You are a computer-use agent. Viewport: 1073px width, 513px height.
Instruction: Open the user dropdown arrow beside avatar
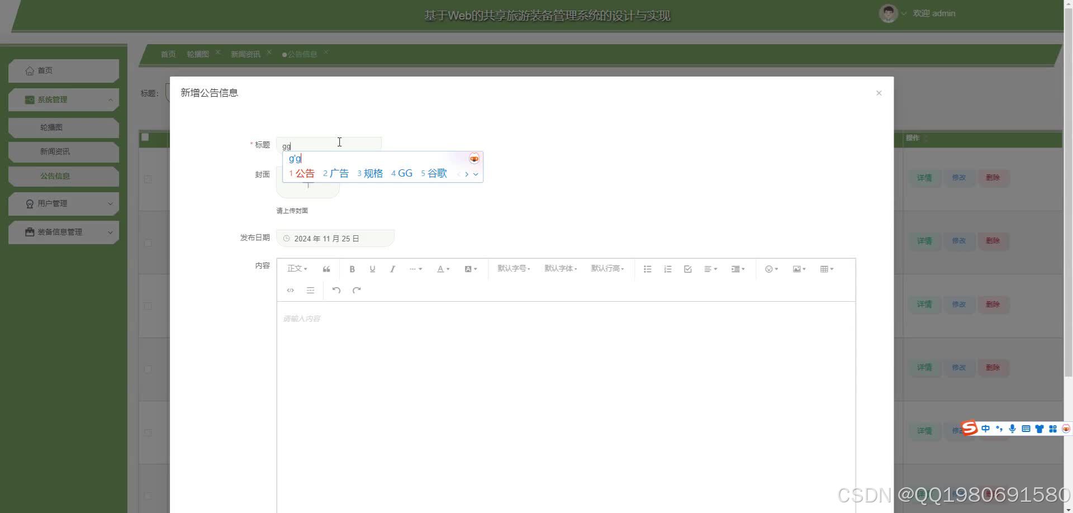point(904,13)
